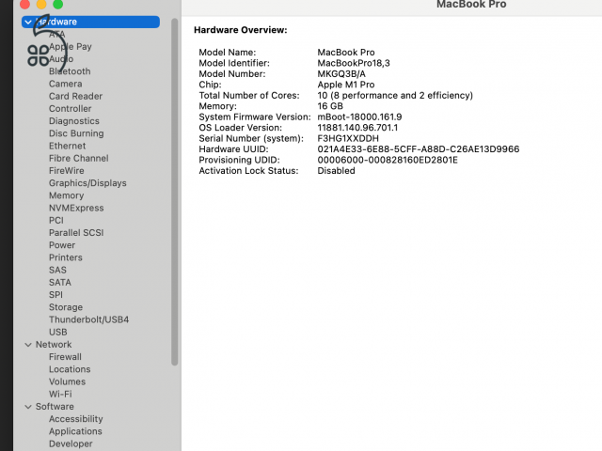Viewport: 602px width, 451px height.
Task: Click the green zoom window button
Action: click(58, 4)
